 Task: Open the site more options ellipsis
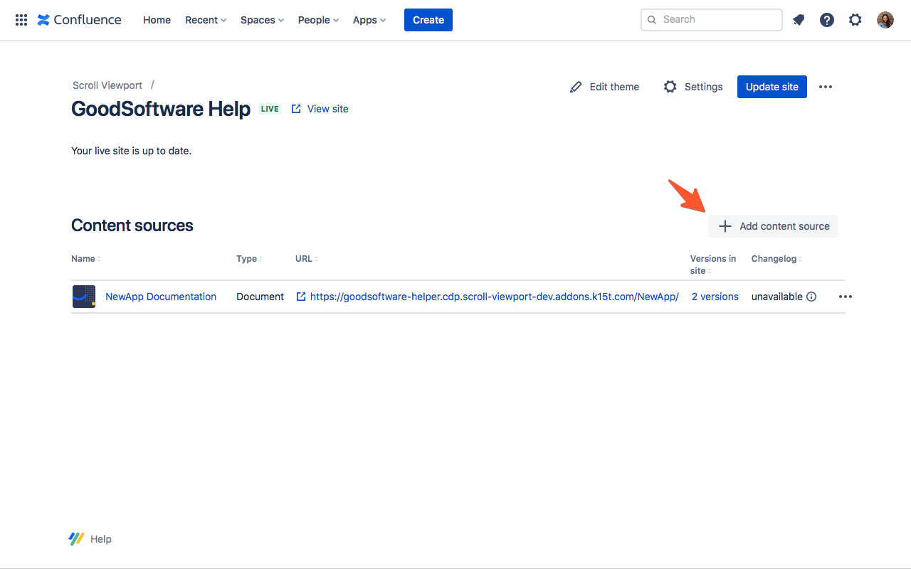point(826,87)
